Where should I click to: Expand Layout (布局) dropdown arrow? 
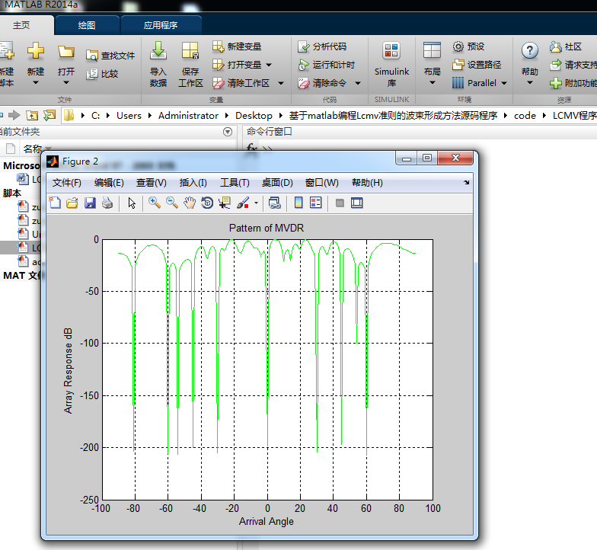(433, 82)
